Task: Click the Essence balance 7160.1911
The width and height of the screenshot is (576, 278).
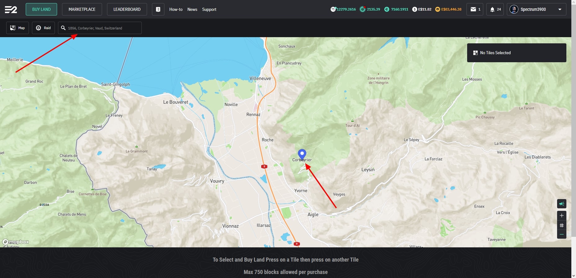Action: pos(396,9)
